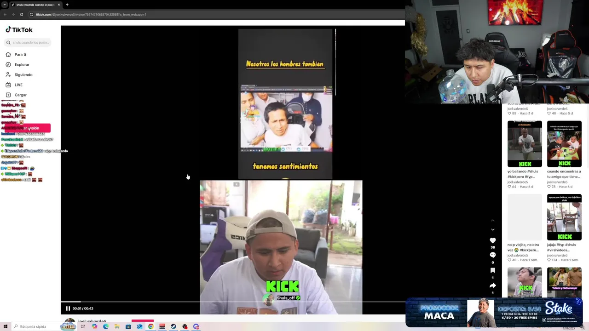The height and width of the screenshot is (331, 589).
Task: Launch Copilot from the taskbar
Action: point(94,326)
